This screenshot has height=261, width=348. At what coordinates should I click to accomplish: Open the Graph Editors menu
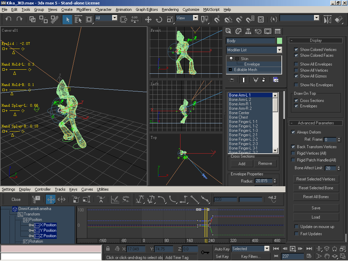(x=147, y=10)
